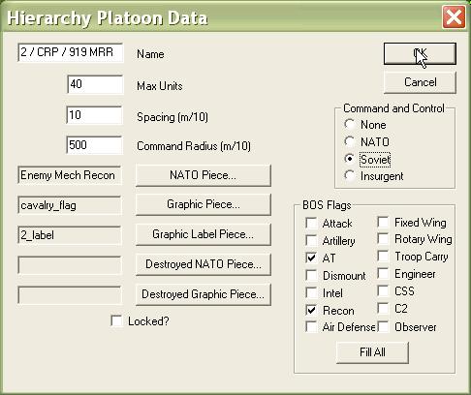The image size is (471, 395).
Task: Click the Cancel button
Action: point(420,82)
